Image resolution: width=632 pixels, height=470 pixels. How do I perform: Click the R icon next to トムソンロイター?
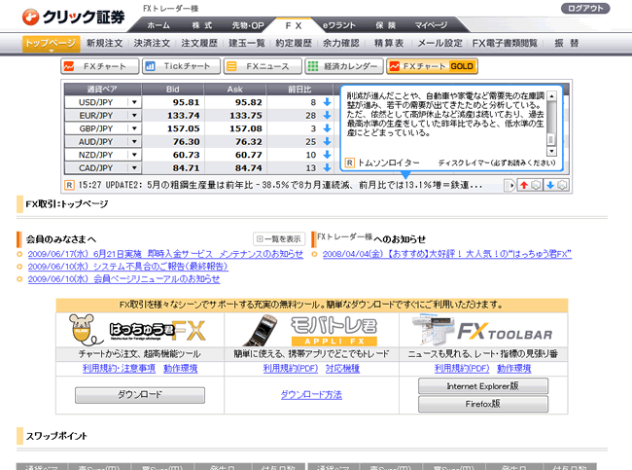[349, 163]
